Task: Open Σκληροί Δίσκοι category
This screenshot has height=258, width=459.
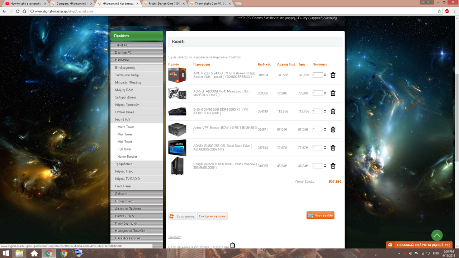Action: coord(137,97)
